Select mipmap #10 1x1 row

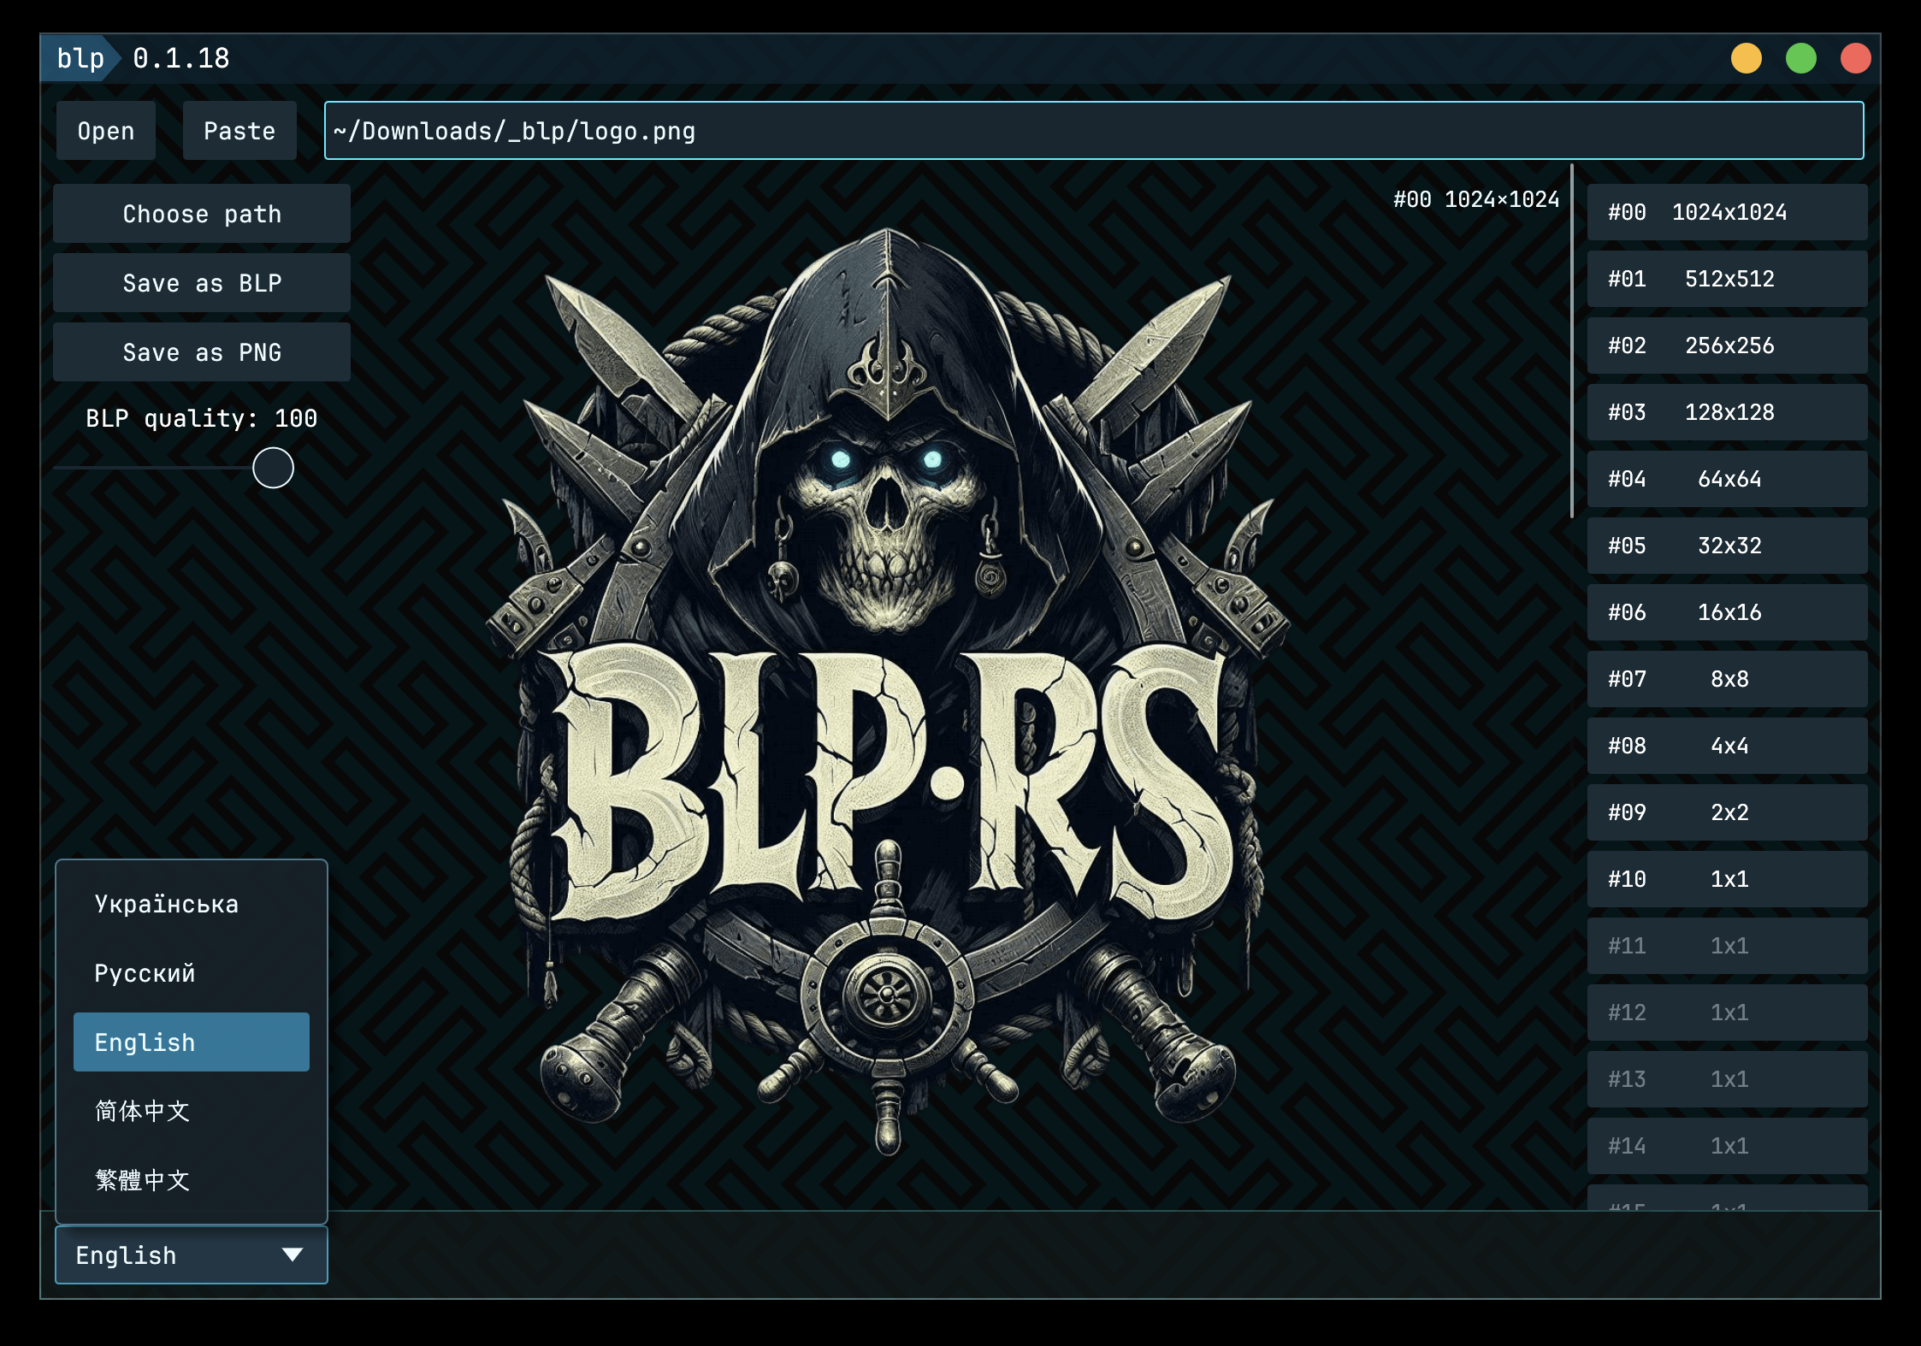1728,879
